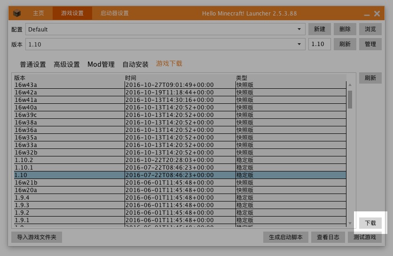
Task: Click the 1.10 version field
Action: 320,44
